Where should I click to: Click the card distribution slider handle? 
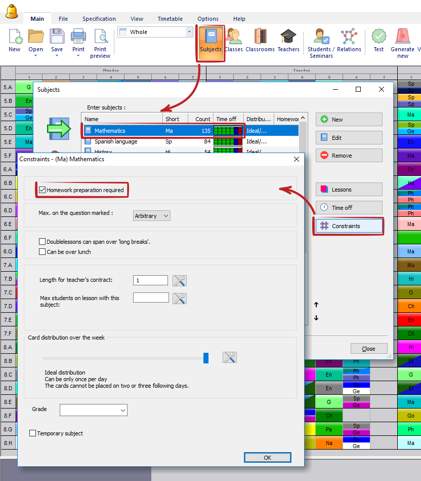[x=206, y=358]
